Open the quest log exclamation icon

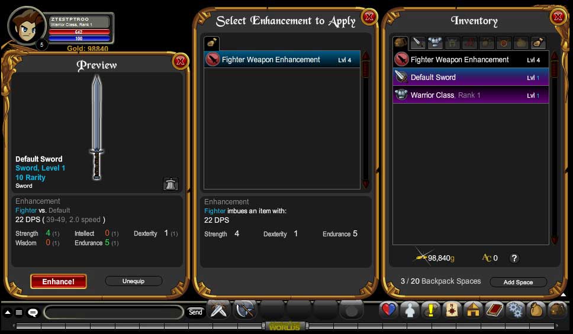(431, 311)
